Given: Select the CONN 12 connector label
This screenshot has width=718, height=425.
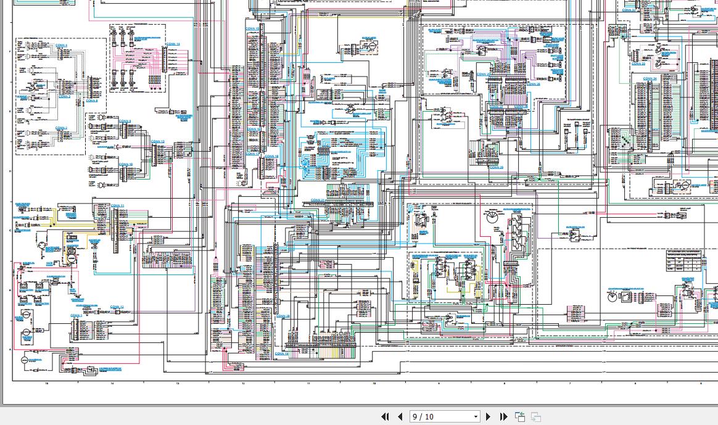Looking at the screenshot, I should (x=117, y=307).
